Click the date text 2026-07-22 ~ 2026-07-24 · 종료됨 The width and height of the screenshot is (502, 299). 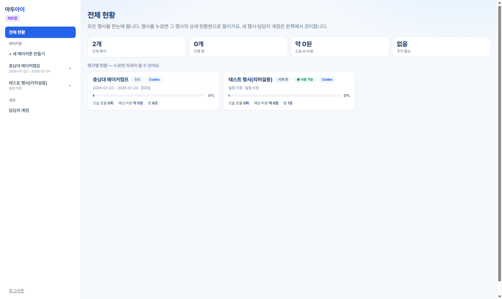[x=122, y=88]
